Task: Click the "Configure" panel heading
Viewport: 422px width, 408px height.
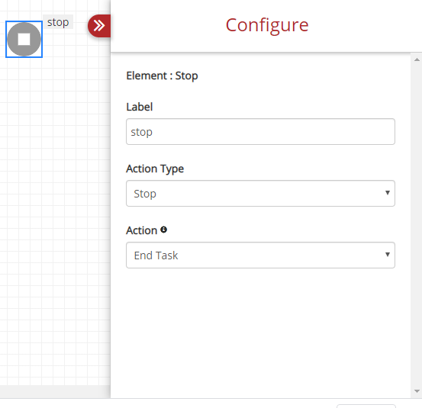Action: [x=267, y=25]
